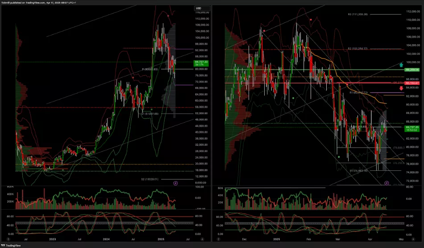The image size is (424, 248).
Task: Select the red 95,150.47 price level label
Action: (412, 83)
